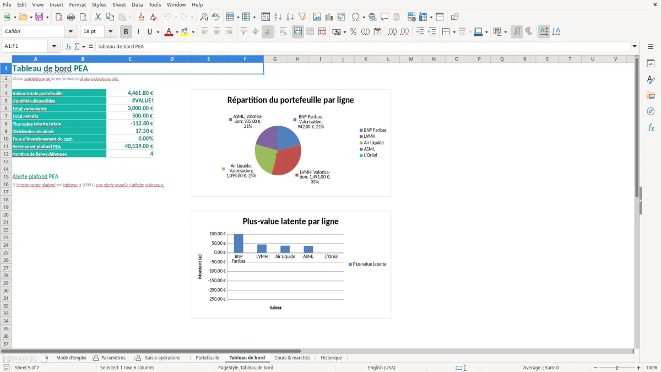Image resolution: width=661 pixels, height=372 pixels.
Task: Open Borders dropdown arrow
Action: click(454, 32)
